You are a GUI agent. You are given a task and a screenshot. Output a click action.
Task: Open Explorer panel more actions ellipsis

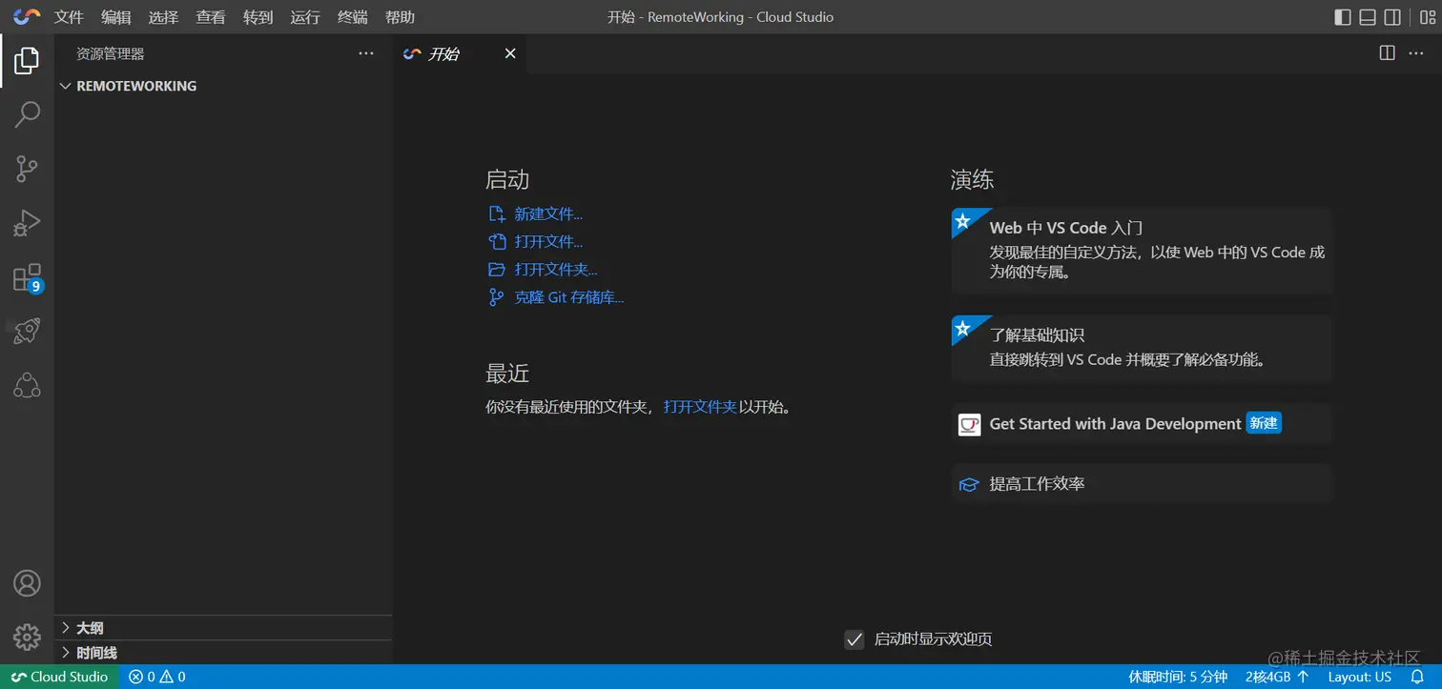(366, 54)
